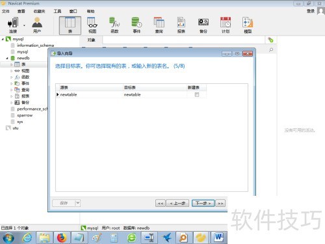Click the Target Table column header

pos(155,87)
